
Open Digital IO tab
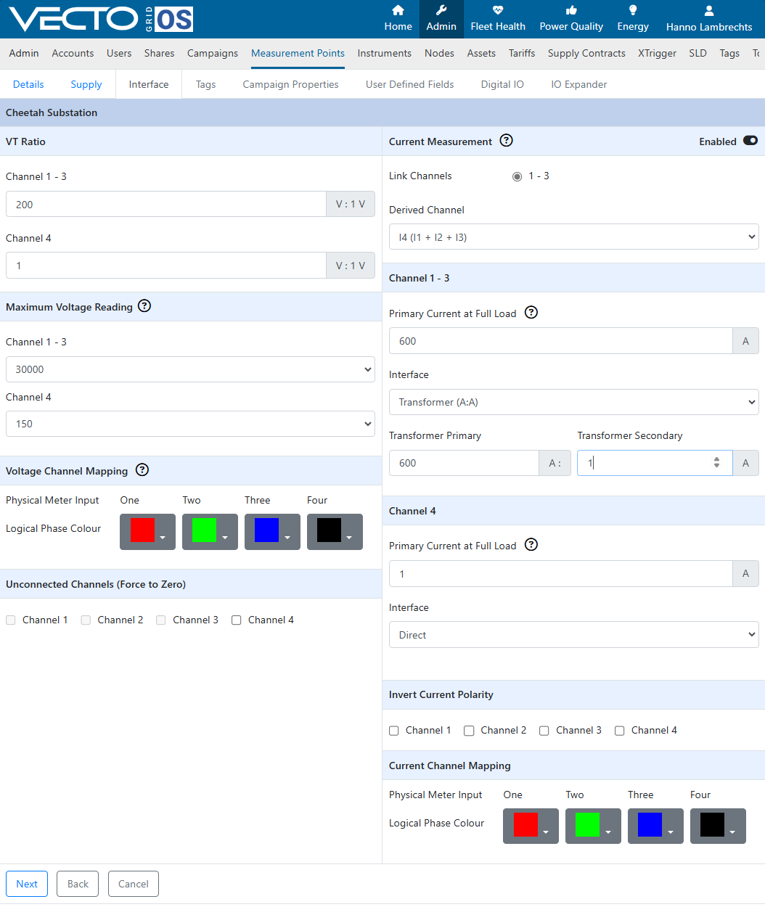(x=502, y=84)
